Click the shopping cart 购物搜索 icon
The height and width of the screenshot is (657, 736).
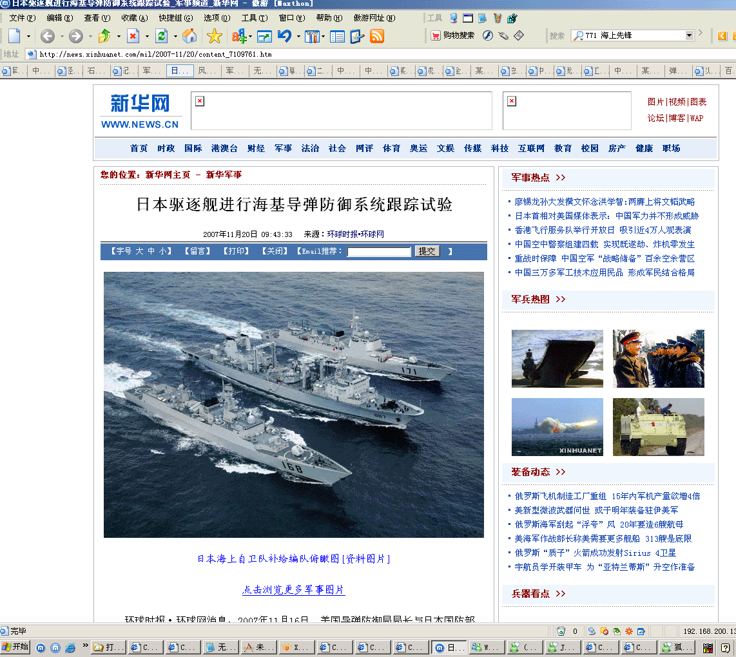pyautogui.click(x=436, y=35)
